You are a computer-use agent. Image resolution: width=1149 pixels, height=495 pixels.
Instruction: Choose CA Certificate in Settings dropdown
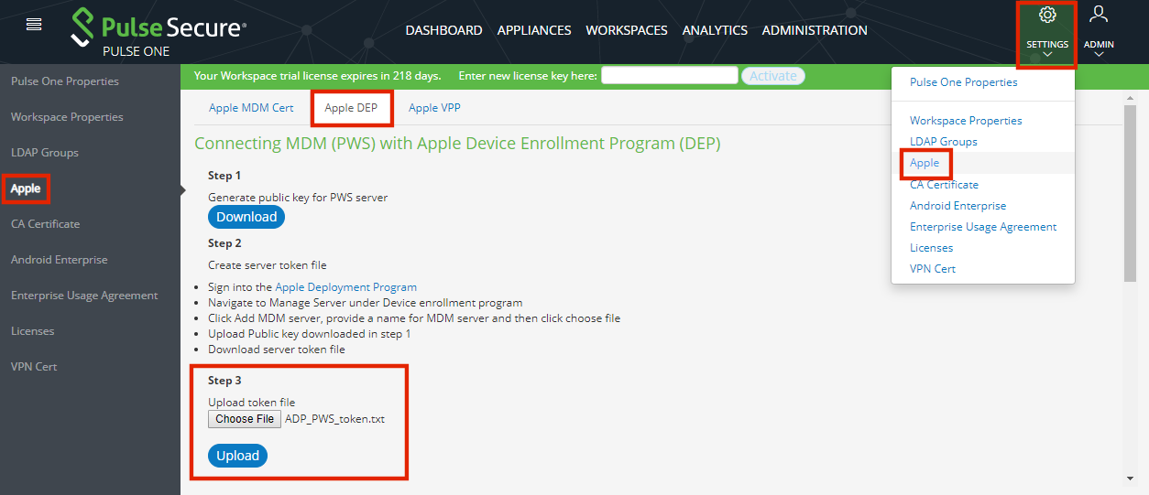(944, 185)
